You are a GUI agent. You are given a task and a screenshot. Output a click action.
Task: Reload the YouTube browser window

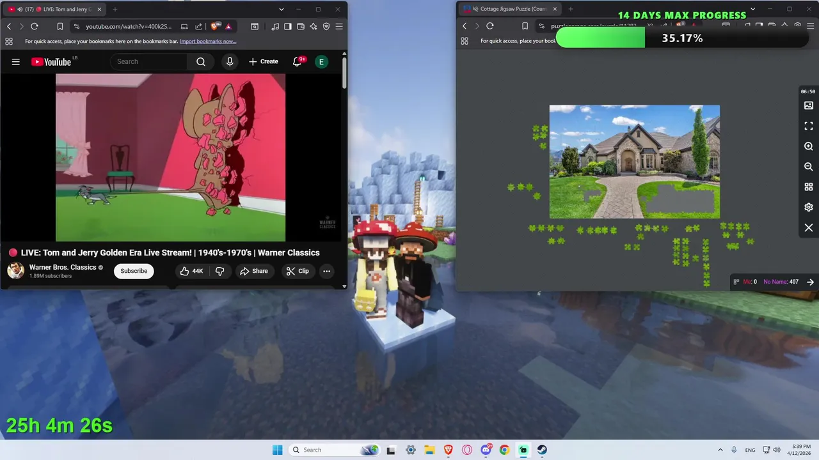pyautogui.click(x=35, y=26)
